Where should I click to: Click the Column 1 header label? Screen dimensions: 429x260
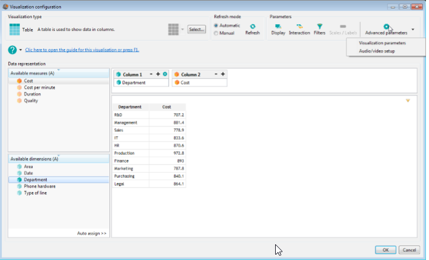(132, 74)
